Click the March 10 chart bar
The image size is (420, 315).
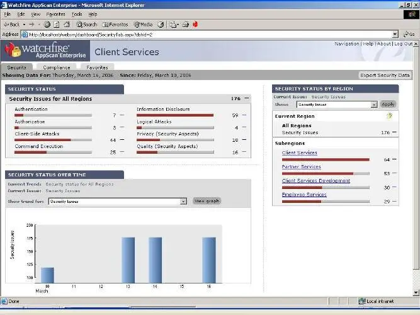[x=47, y=275]
